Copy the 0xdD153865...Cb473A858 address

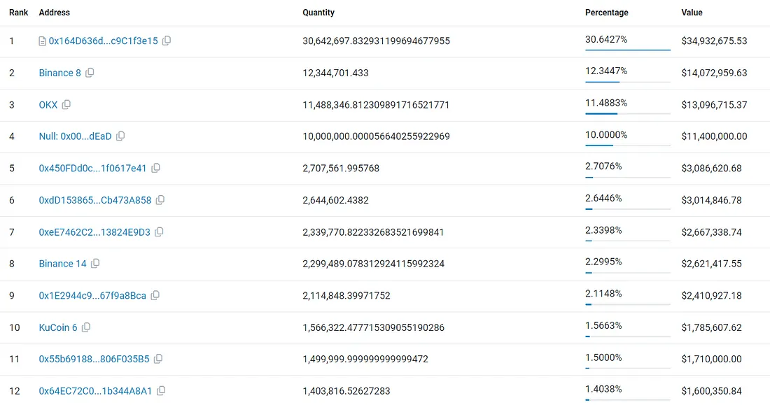pos(160,200)
